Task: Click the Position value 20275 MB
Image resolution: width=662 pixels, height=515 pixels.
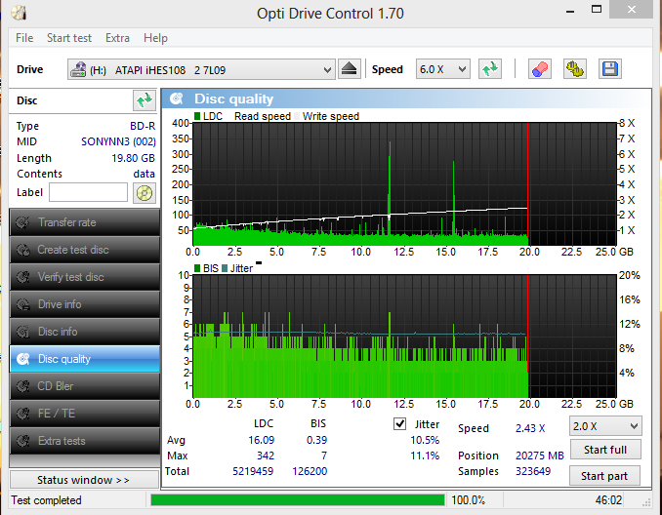Action: (540, 456)
